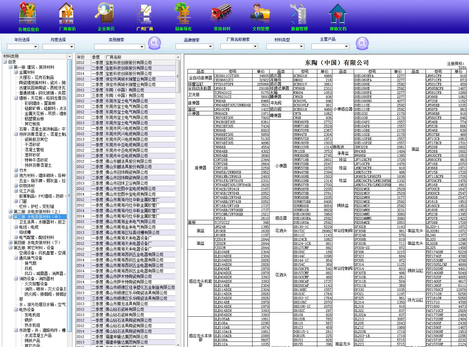This screenshot has width=469, height=347.
Task: Select 2013 三季度 东陶（中国）有限公司 row
Action: pos(126,95)
